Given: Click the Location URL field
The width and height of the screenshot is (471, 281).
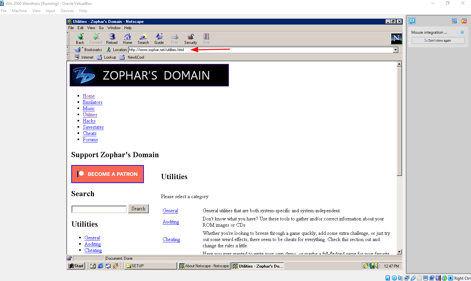Looking at the screenshot, I should [261, 50].
